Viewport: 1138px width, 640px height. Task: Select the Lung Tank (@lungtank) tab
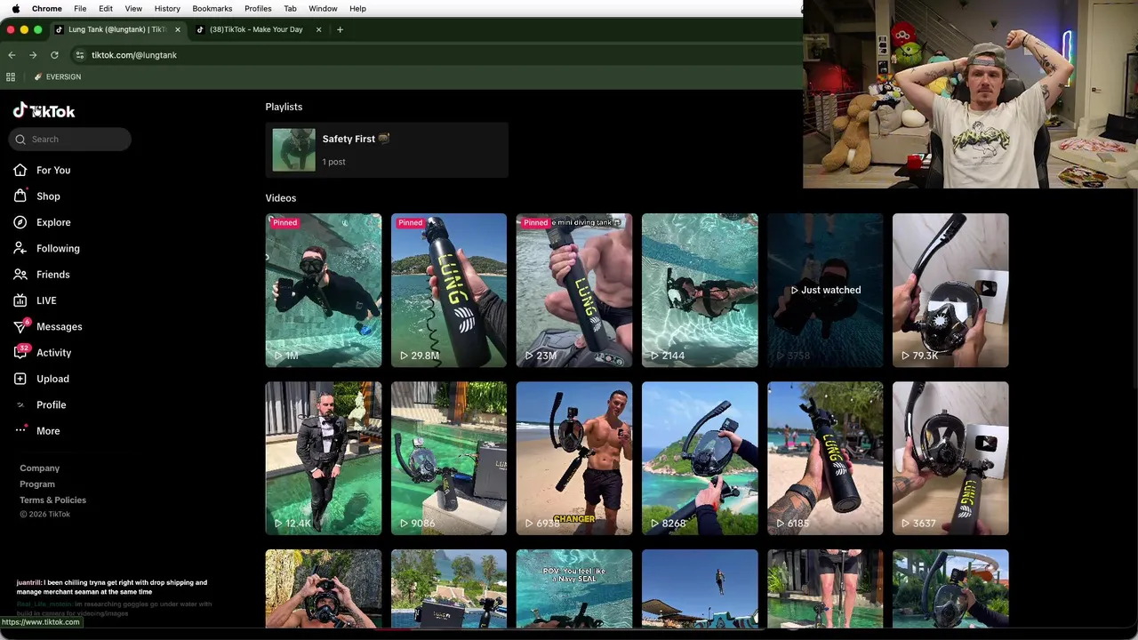116,29
